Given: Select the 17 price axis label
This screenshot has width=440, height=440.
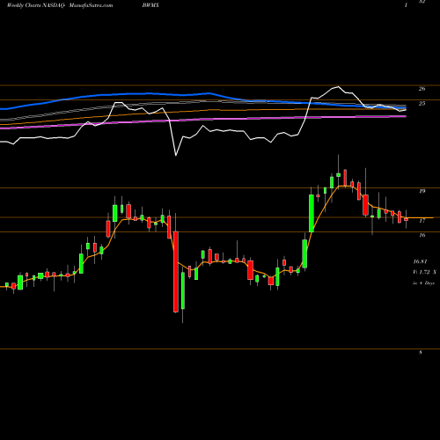Looking at the screenshot, I should pos(422,221).
